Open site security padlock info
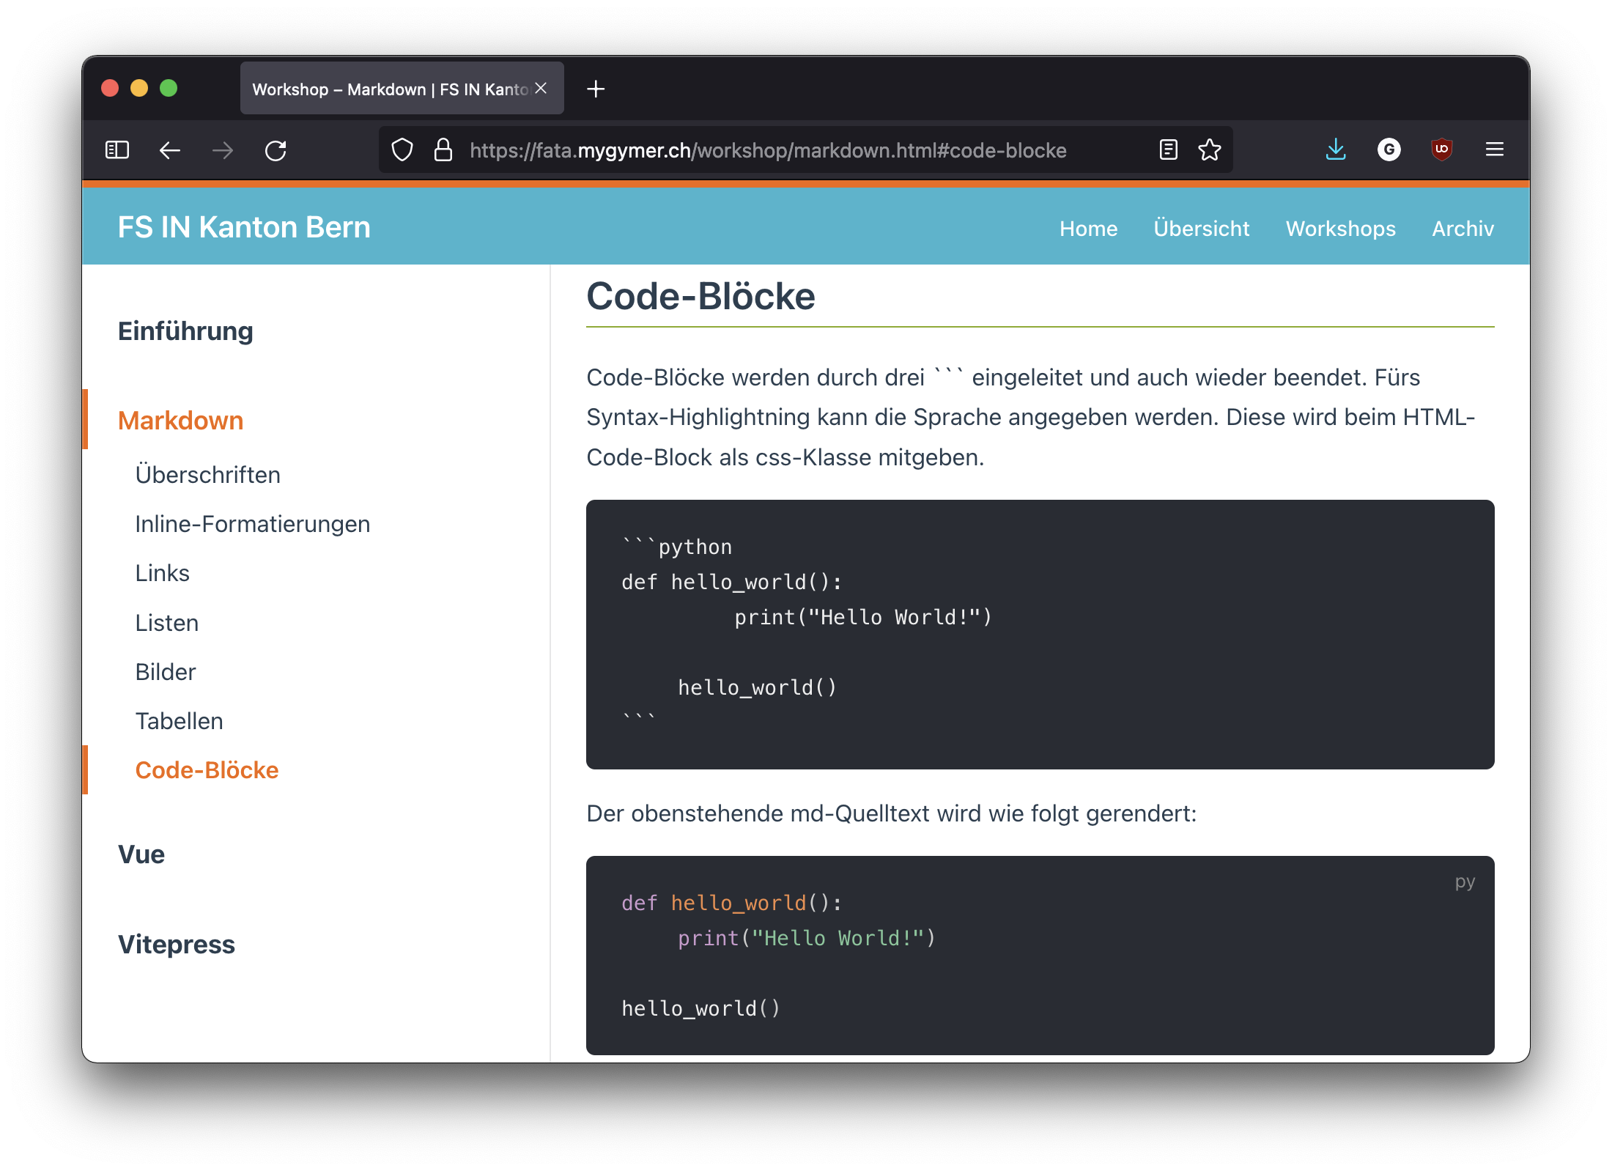Image resolution: width=1612 pixels, height=1171 pixels. (443, 150)
